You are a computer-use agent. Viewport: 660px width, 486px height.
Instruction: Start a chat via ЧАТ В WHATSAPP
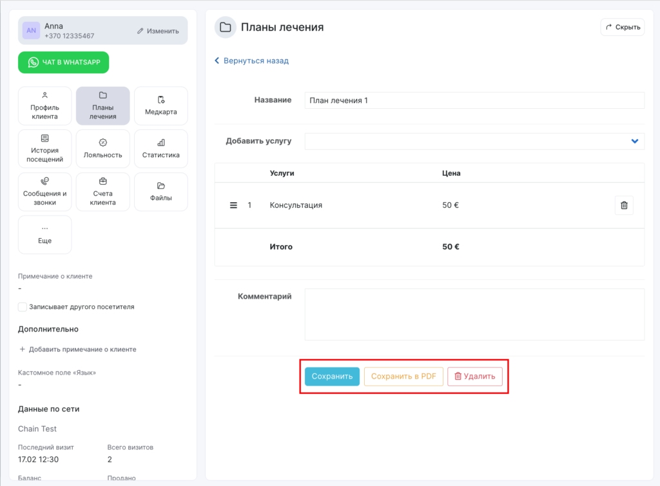tap(63, 62)
